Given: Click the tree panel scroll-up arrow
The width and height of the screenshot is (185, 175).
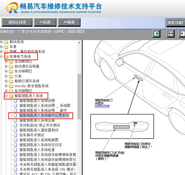Looking at the screenshot, I should [x=79, y=43].
